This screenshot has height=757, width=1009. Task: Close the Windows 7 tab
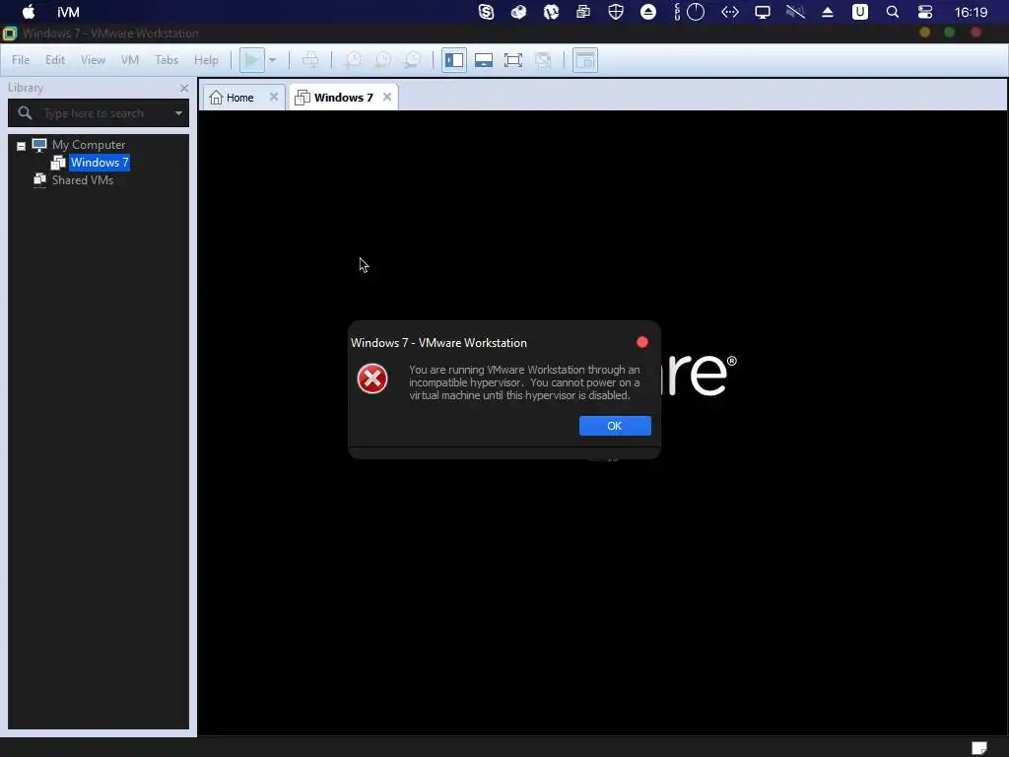pos(386,97)
